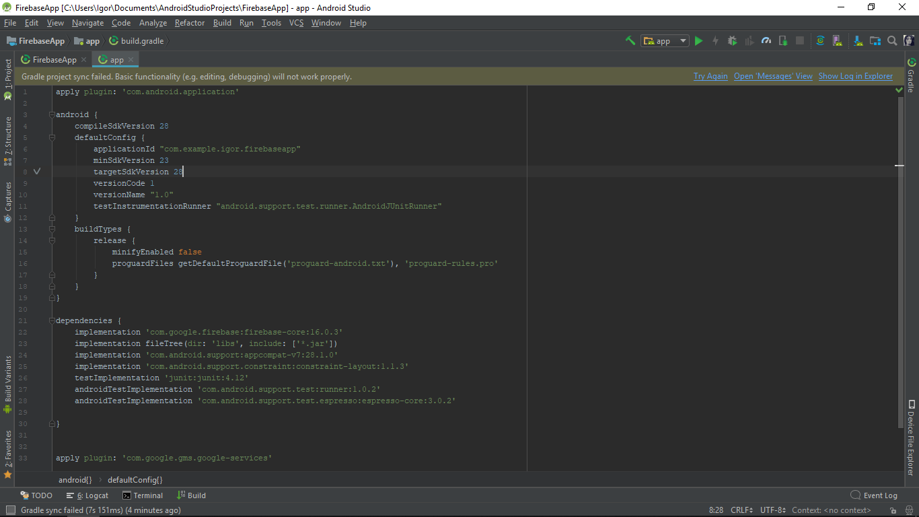Open the TODO tool window
919x517 pixels.
point(36,495)
